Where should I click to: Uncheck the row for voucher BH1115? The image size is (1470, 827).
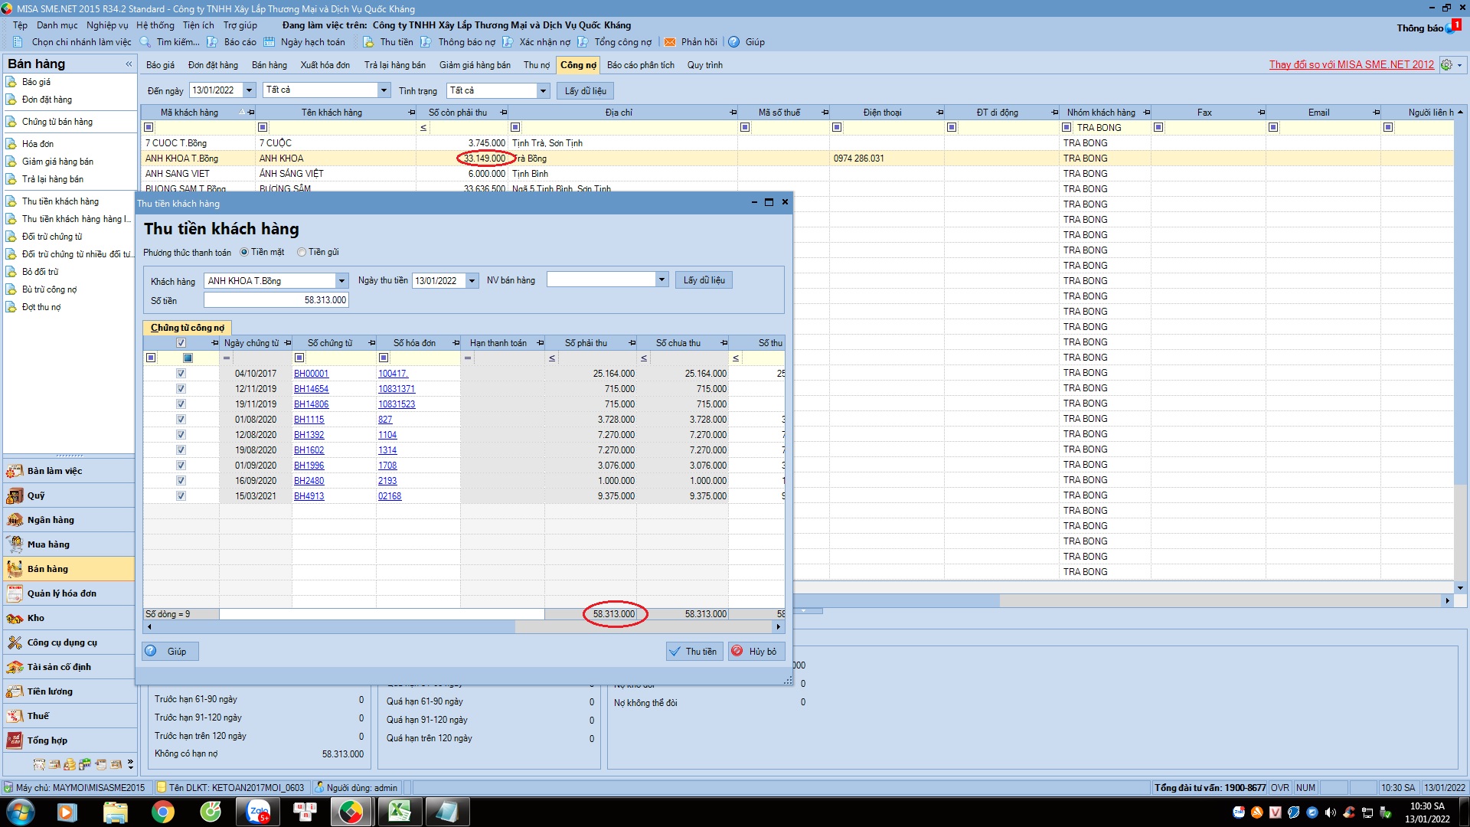click(181, 420)
